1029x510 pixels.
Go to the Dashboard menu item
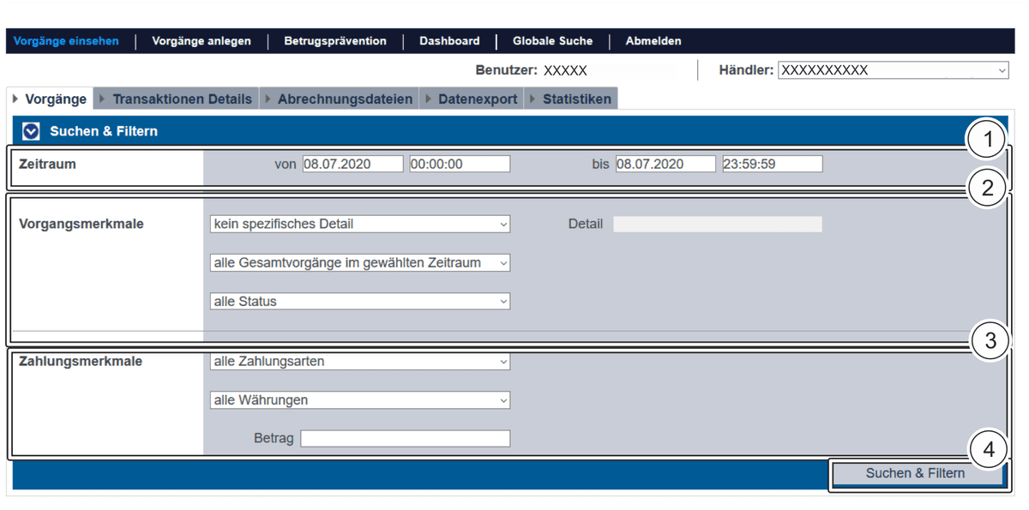(449, 41)
